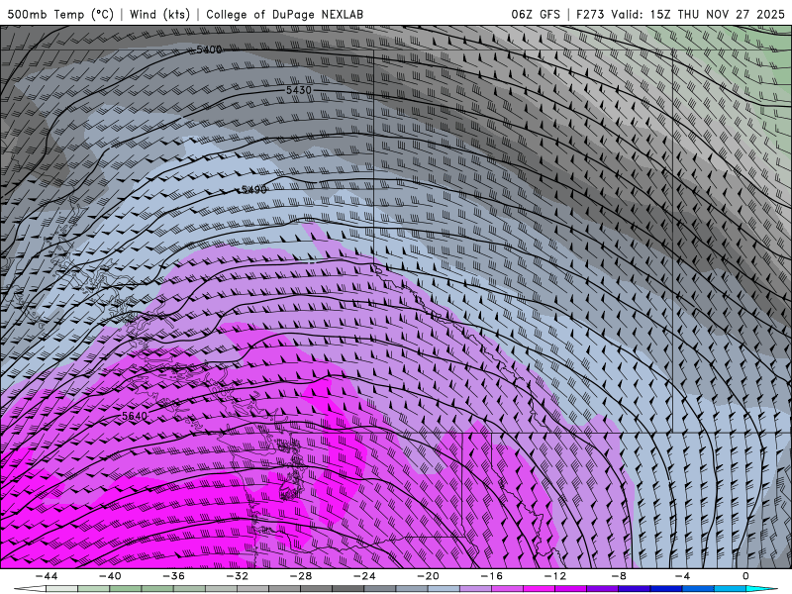
Task: Pick the pale green swatch right of -40
Action: 126,589
